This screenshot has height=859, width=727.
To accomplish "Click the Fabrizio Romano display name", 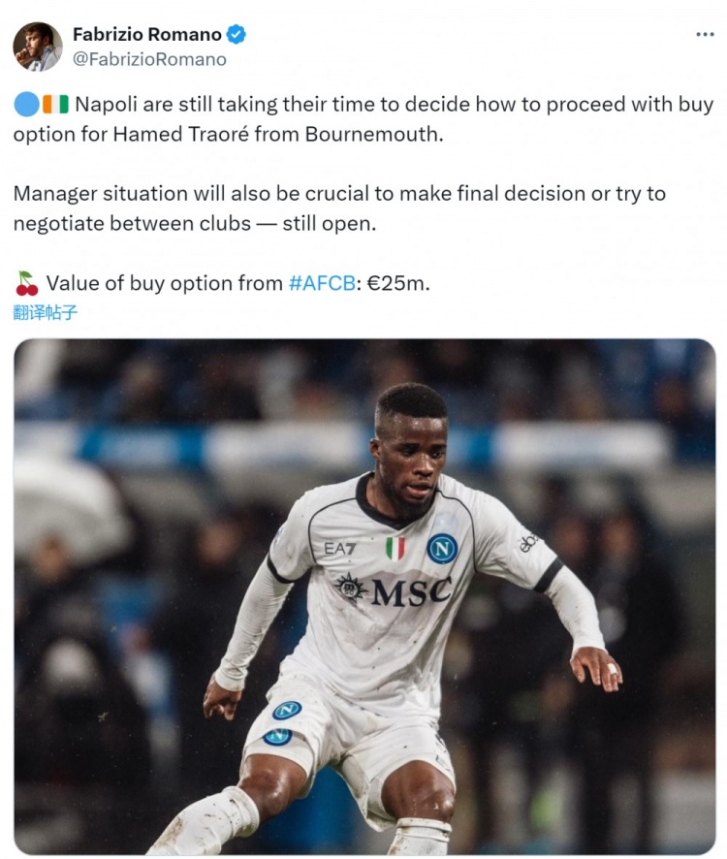I will tap(146, 35).
